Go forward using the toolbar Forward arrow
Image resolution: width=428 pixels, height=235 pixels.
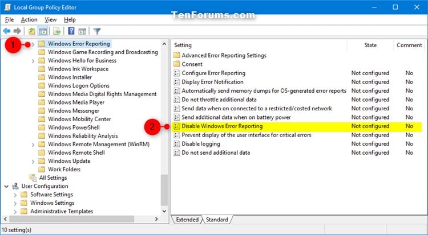point(17,31)
